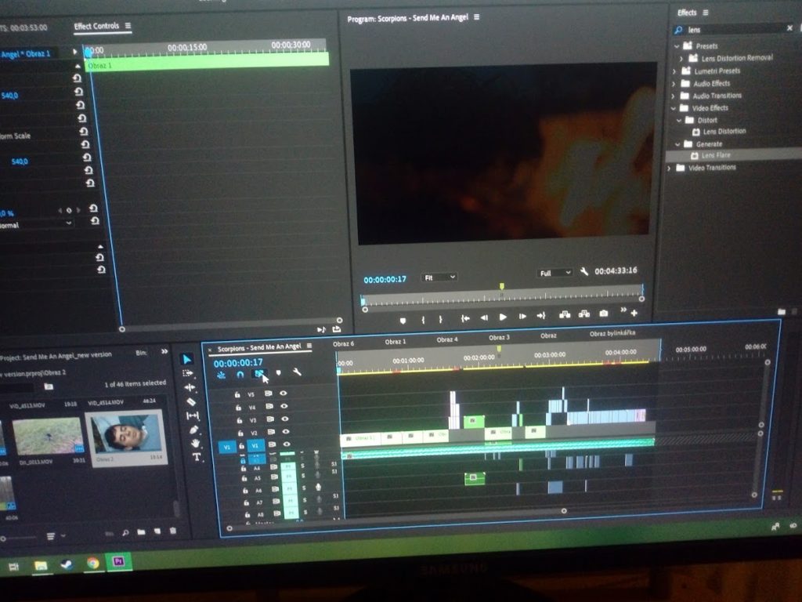Screen dimensions: 802x602
Task: Open the Effects panel menu
Action: 705,13
